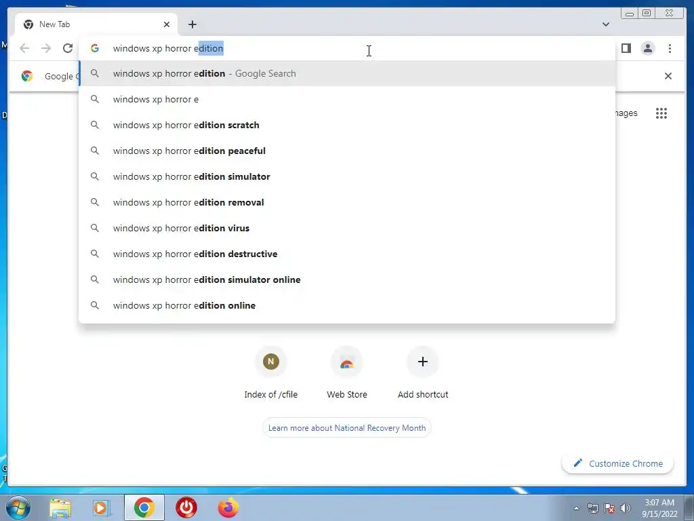Screen dimensions: 694x521
Task: Toggle the Chrome side panel
Action: [x=626, y=48]
